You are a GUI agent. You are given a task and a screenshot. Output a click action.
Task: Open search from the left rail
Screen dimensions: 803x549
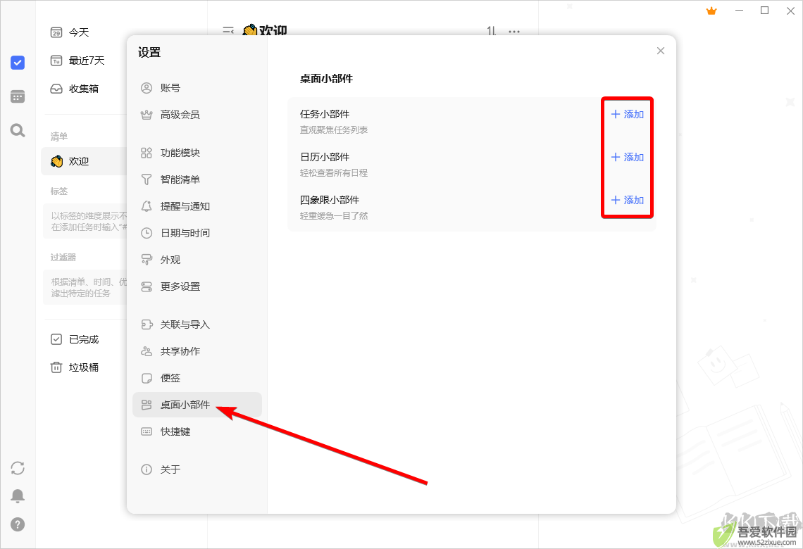18,130
